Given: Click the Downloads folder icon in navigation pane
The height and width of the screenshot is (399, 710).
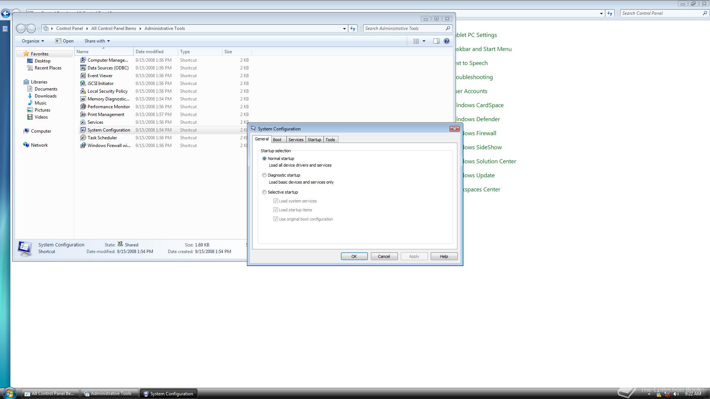Looking at the screenshot, I should point(30,96).
